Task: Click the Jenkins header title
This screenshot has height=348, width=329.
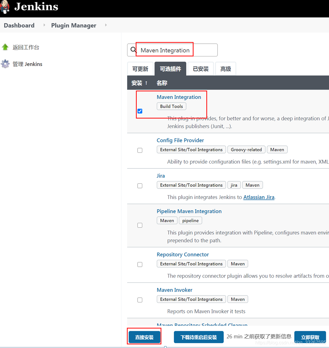Action: click(36, 7)
